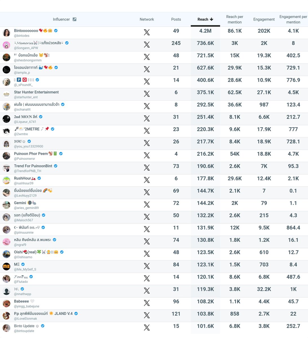Click the export icon beside Influencer header
Image resolution: width=308 pixels, height=338 pixels.
pos(74,19)
